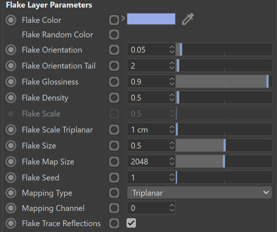The width and height of the screenshot is (277, 232).
Task: Click the texture slot button beside Flake Density
Action: 114,98
